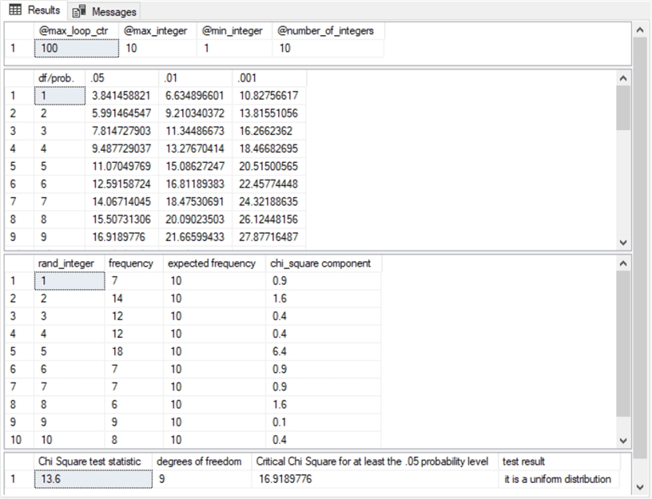Select the cell containing 13.6

[x=92, y=479]
